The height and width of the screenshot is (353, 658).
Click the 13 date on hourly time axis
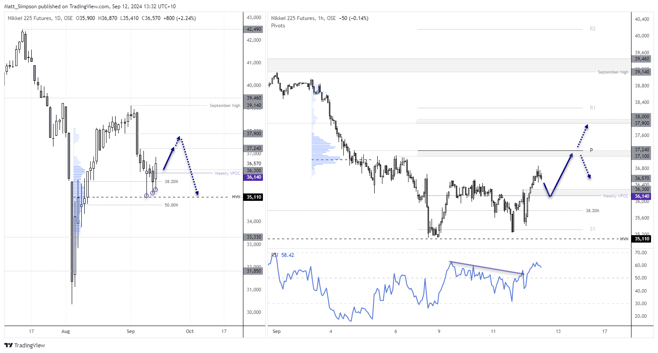[558, 331]
